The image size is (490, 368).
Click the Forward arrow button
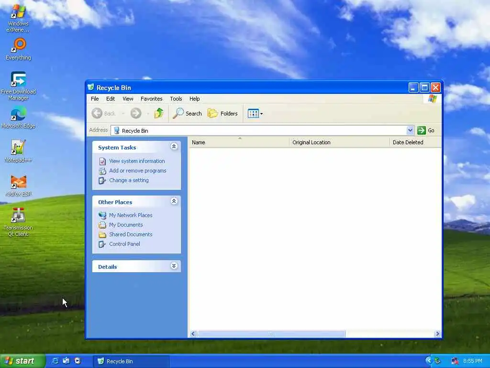136,113
